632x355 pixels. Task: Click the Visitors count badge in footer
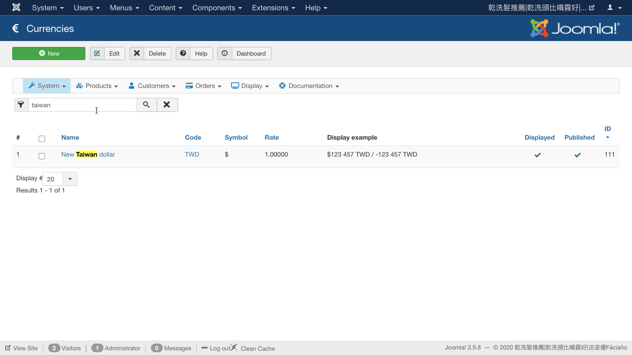point(54,348)
